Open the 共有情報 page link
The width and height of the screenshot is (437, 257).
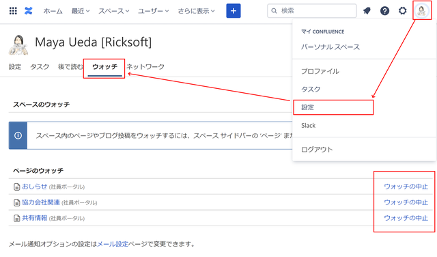pyautogui.click(x=35, y=218)
